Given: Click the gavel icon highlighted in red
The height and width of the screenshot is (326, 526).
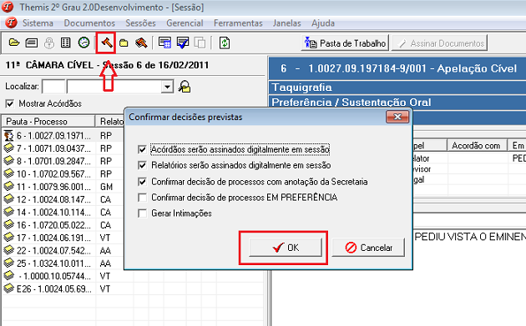Looking at the screenshot, I should coord(106,43).
